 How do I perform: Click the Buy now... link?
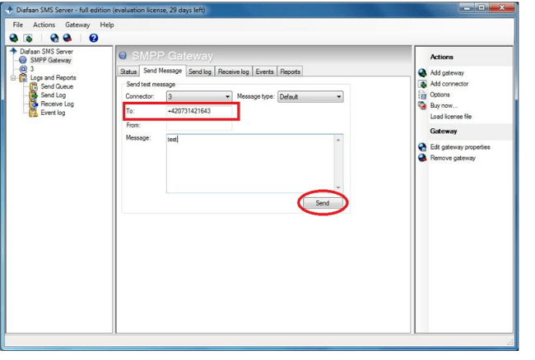(444, 105)
